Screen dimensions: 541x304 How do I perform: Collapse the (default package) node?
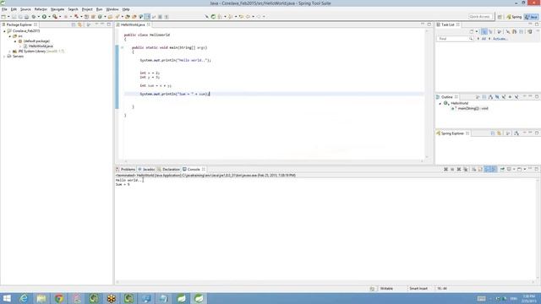15,41
